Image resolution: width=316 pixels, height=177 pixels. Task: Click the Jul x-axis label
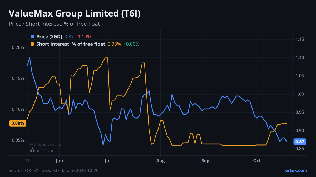point(108,161)
